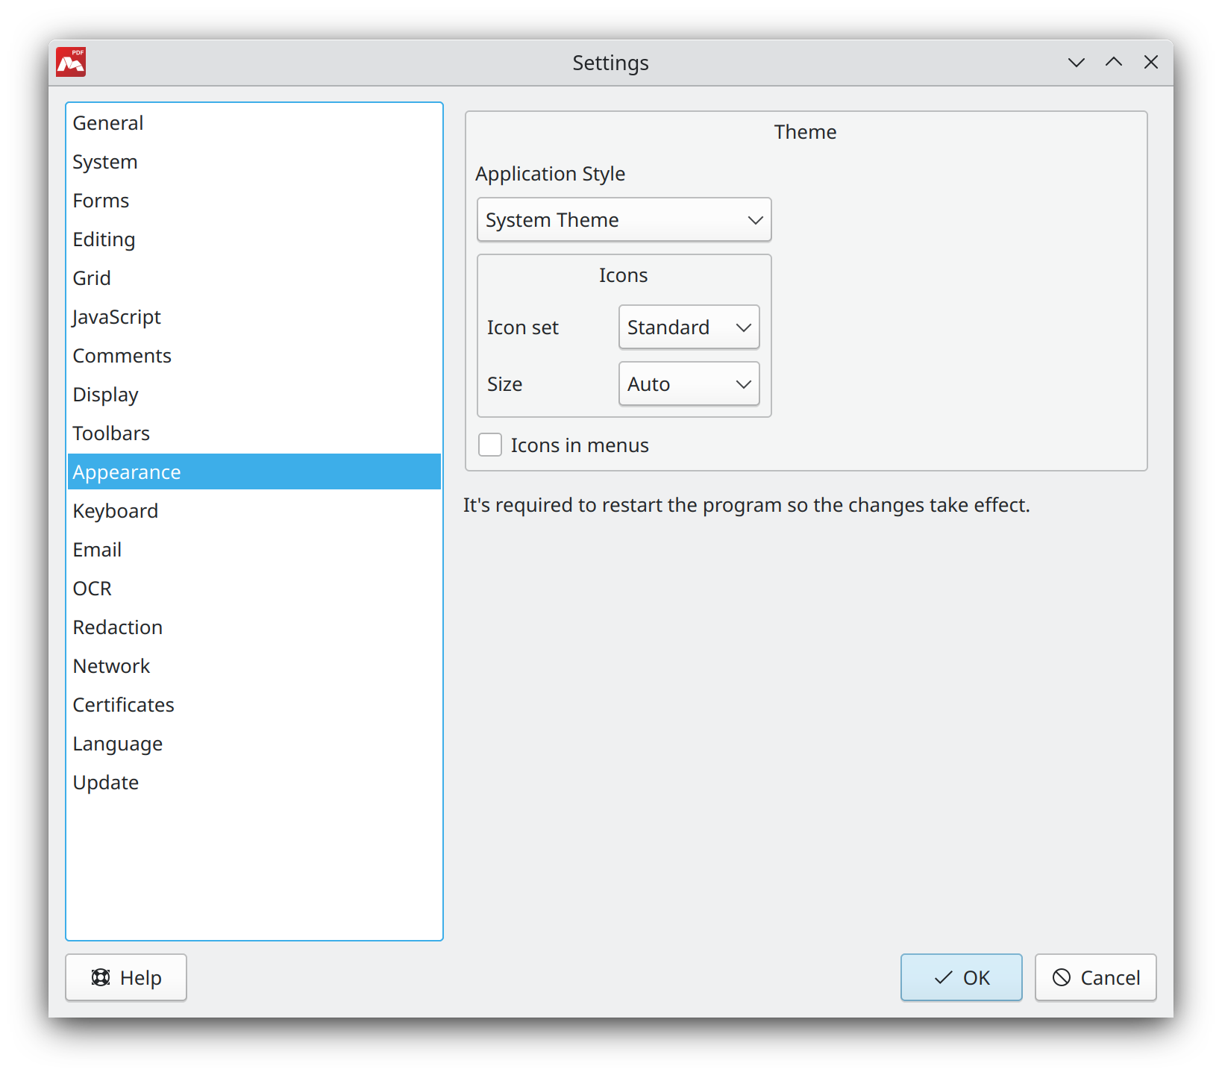Select the System settings category
The width and height of the screenshot is (1222, 1075).
click(x=254, y=161)
